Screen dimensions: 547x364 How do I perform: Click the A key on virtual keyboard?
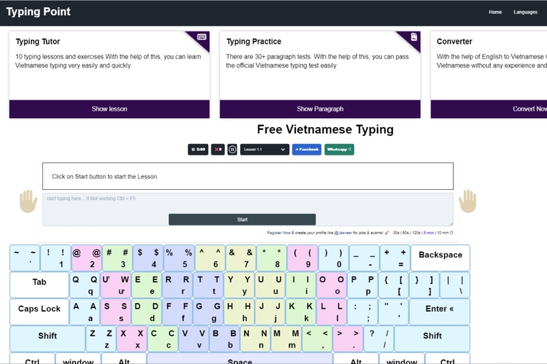point(85,311)
